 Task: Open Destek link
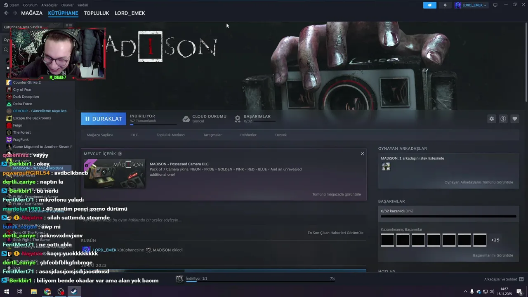click(x=280, y=135)
